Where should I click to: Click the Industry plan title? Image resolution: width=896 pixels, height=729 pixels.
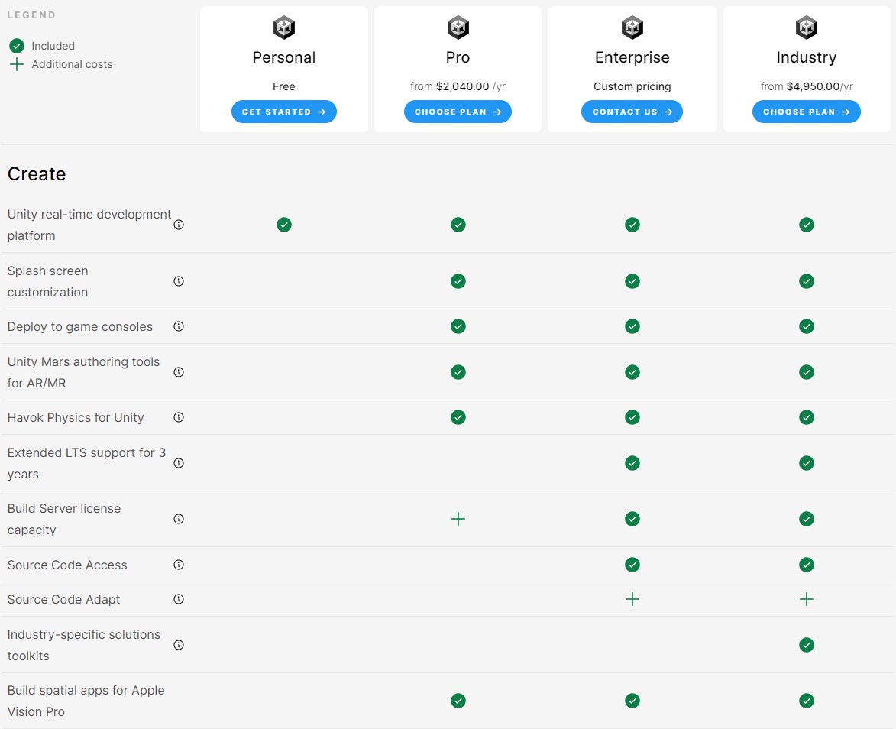pyautogui.click(x=807, y=57)
